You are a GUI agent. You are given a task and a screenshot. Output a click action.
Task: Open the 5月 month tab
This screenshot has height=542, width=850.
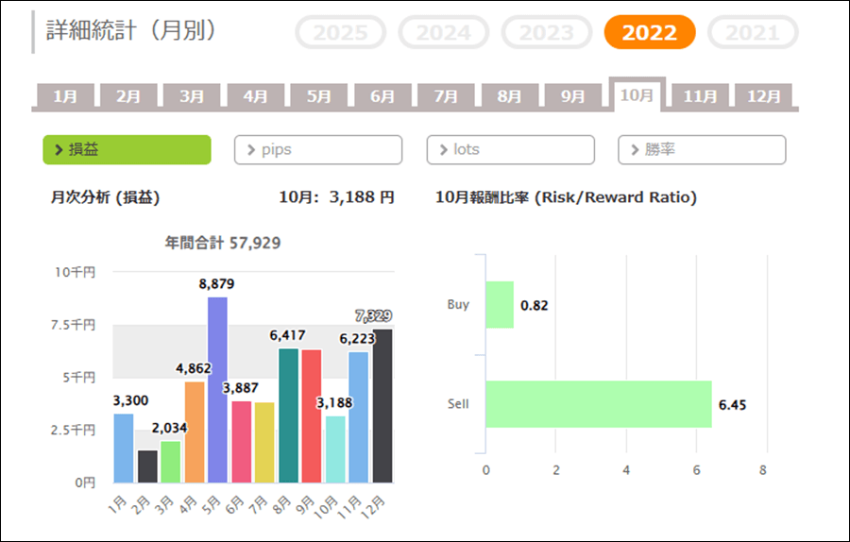(319, 96)
